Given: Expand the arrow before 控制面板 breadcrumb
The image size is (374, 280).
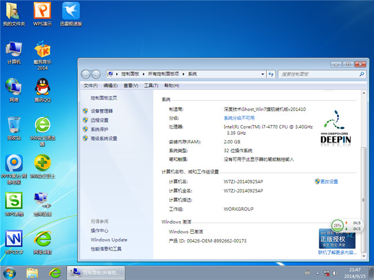Looking at the screenshot, I should (117, 74).
